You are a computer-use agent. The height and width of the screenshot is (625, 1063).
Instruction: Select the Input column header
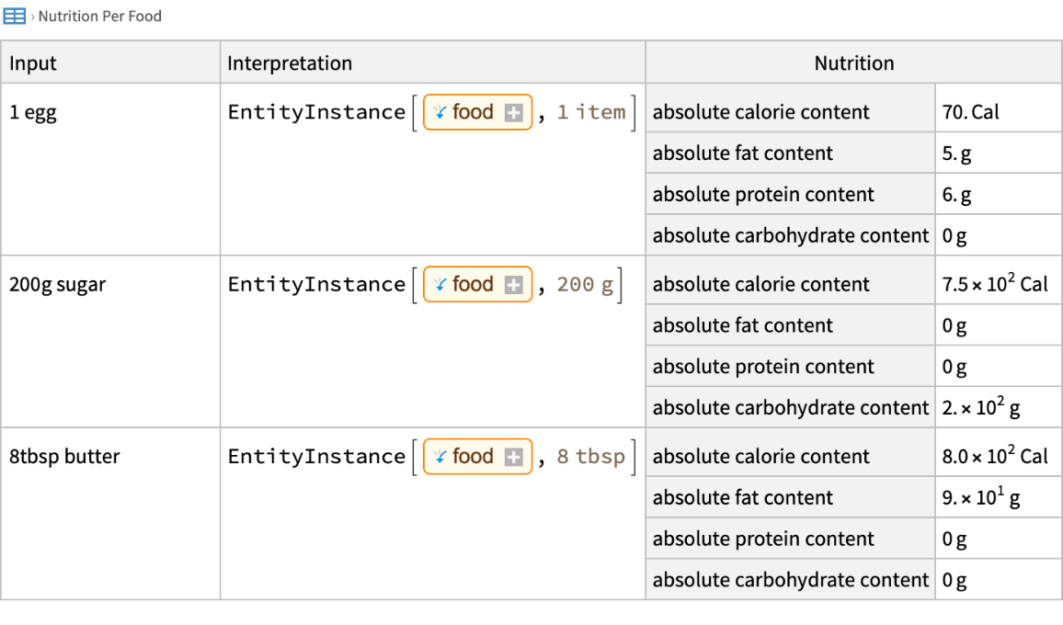(33, 63)
